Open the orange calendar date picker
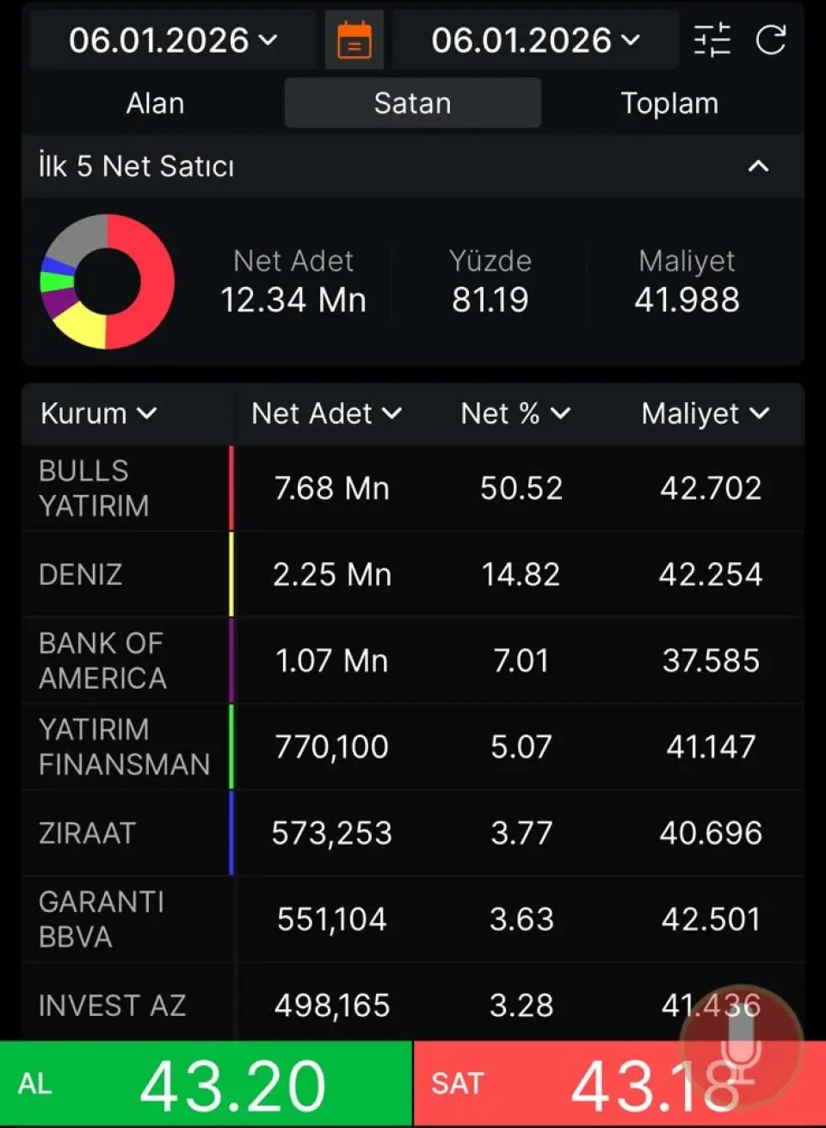The height and width of the screenshot is (1128, 826). tap(354, 40)
